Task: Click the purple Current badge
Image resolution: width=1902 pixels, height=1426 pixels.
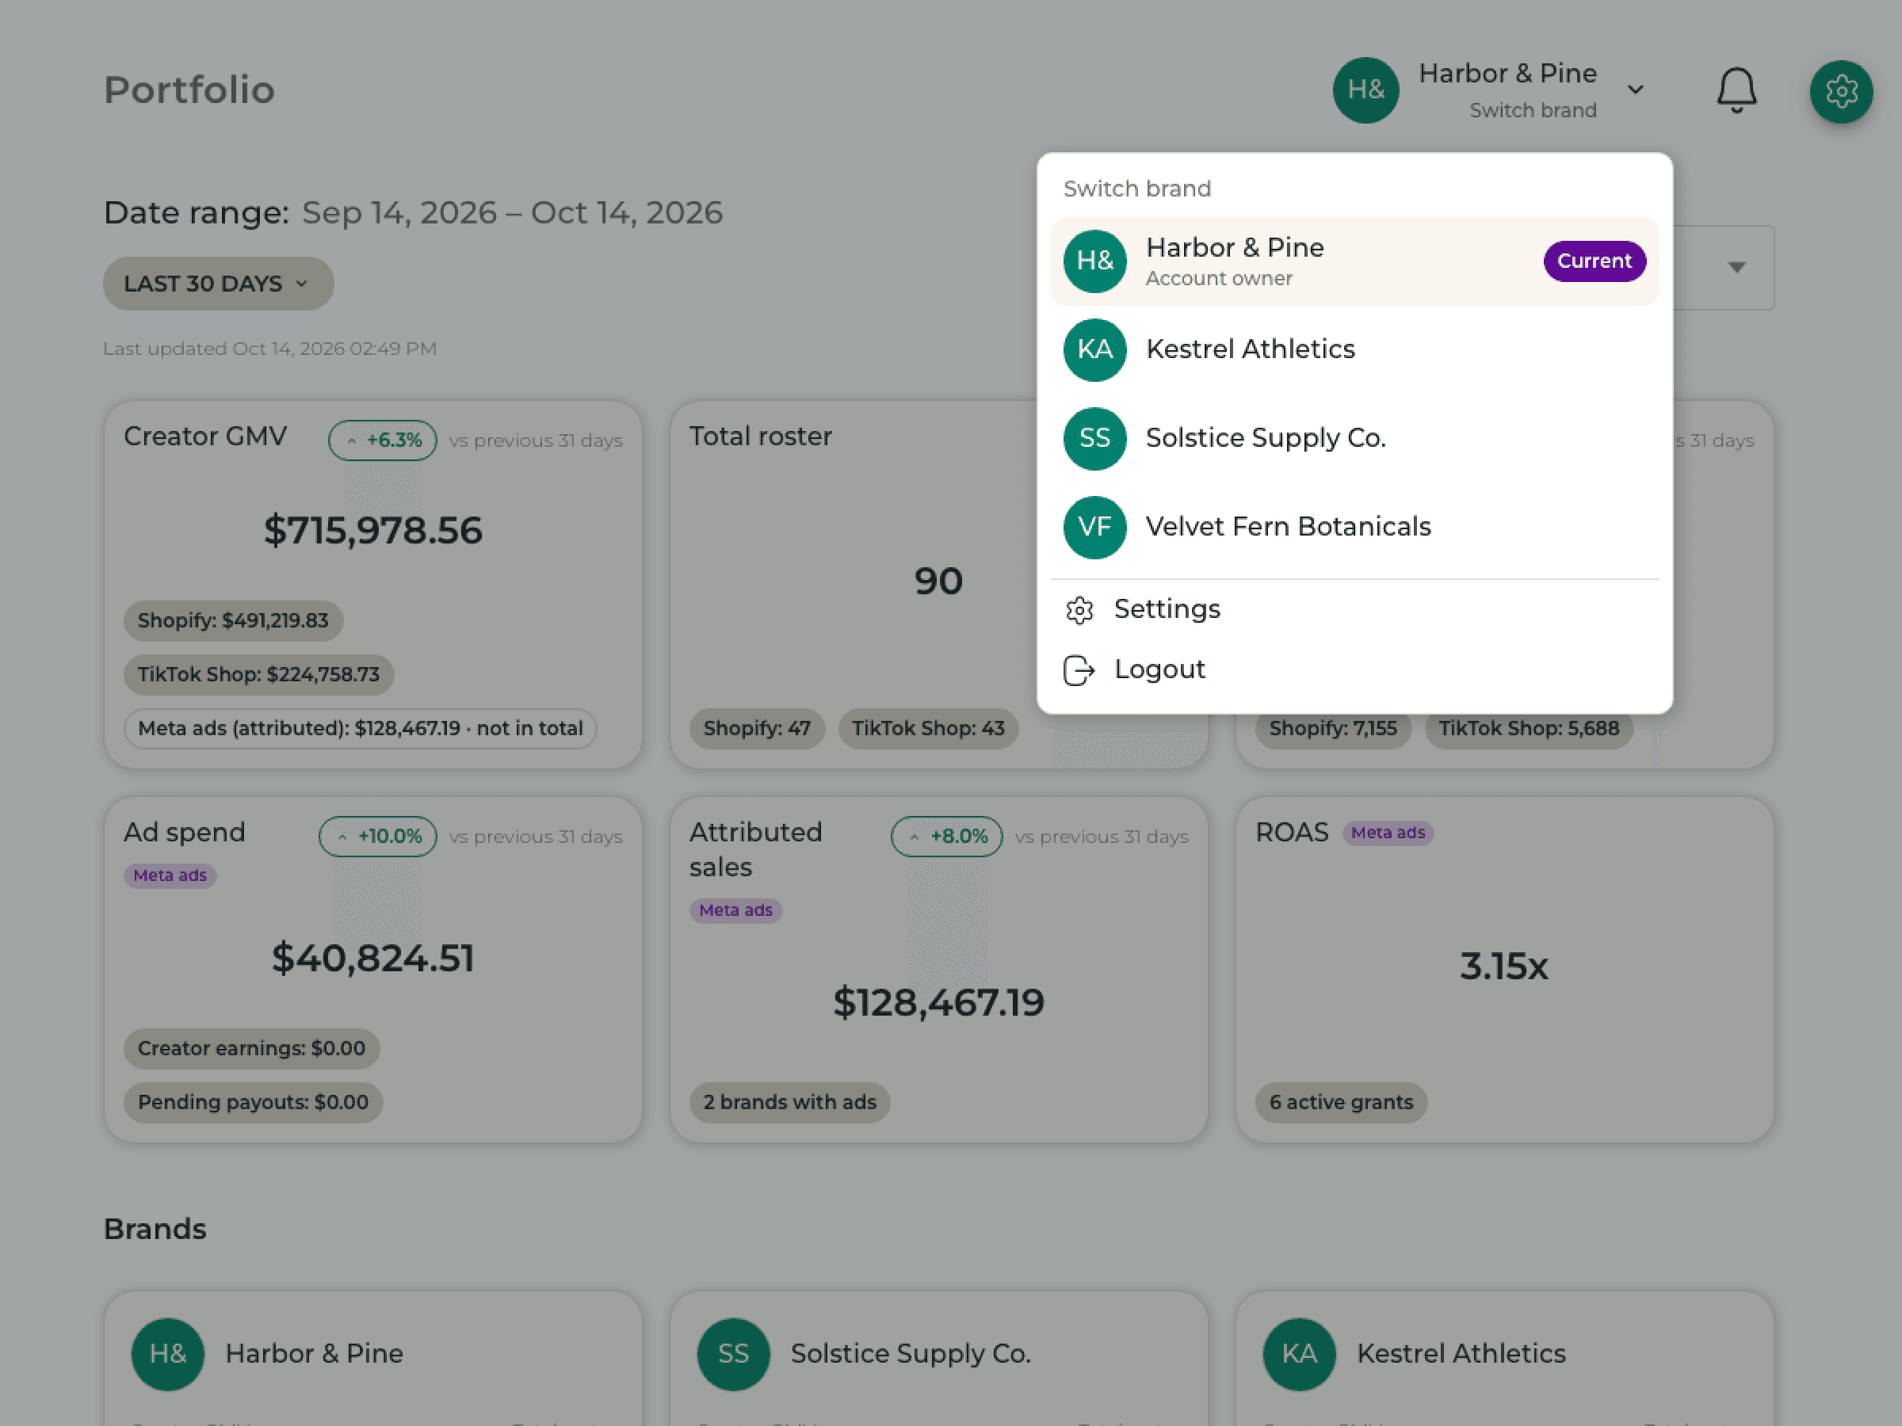Action: 1595,261
